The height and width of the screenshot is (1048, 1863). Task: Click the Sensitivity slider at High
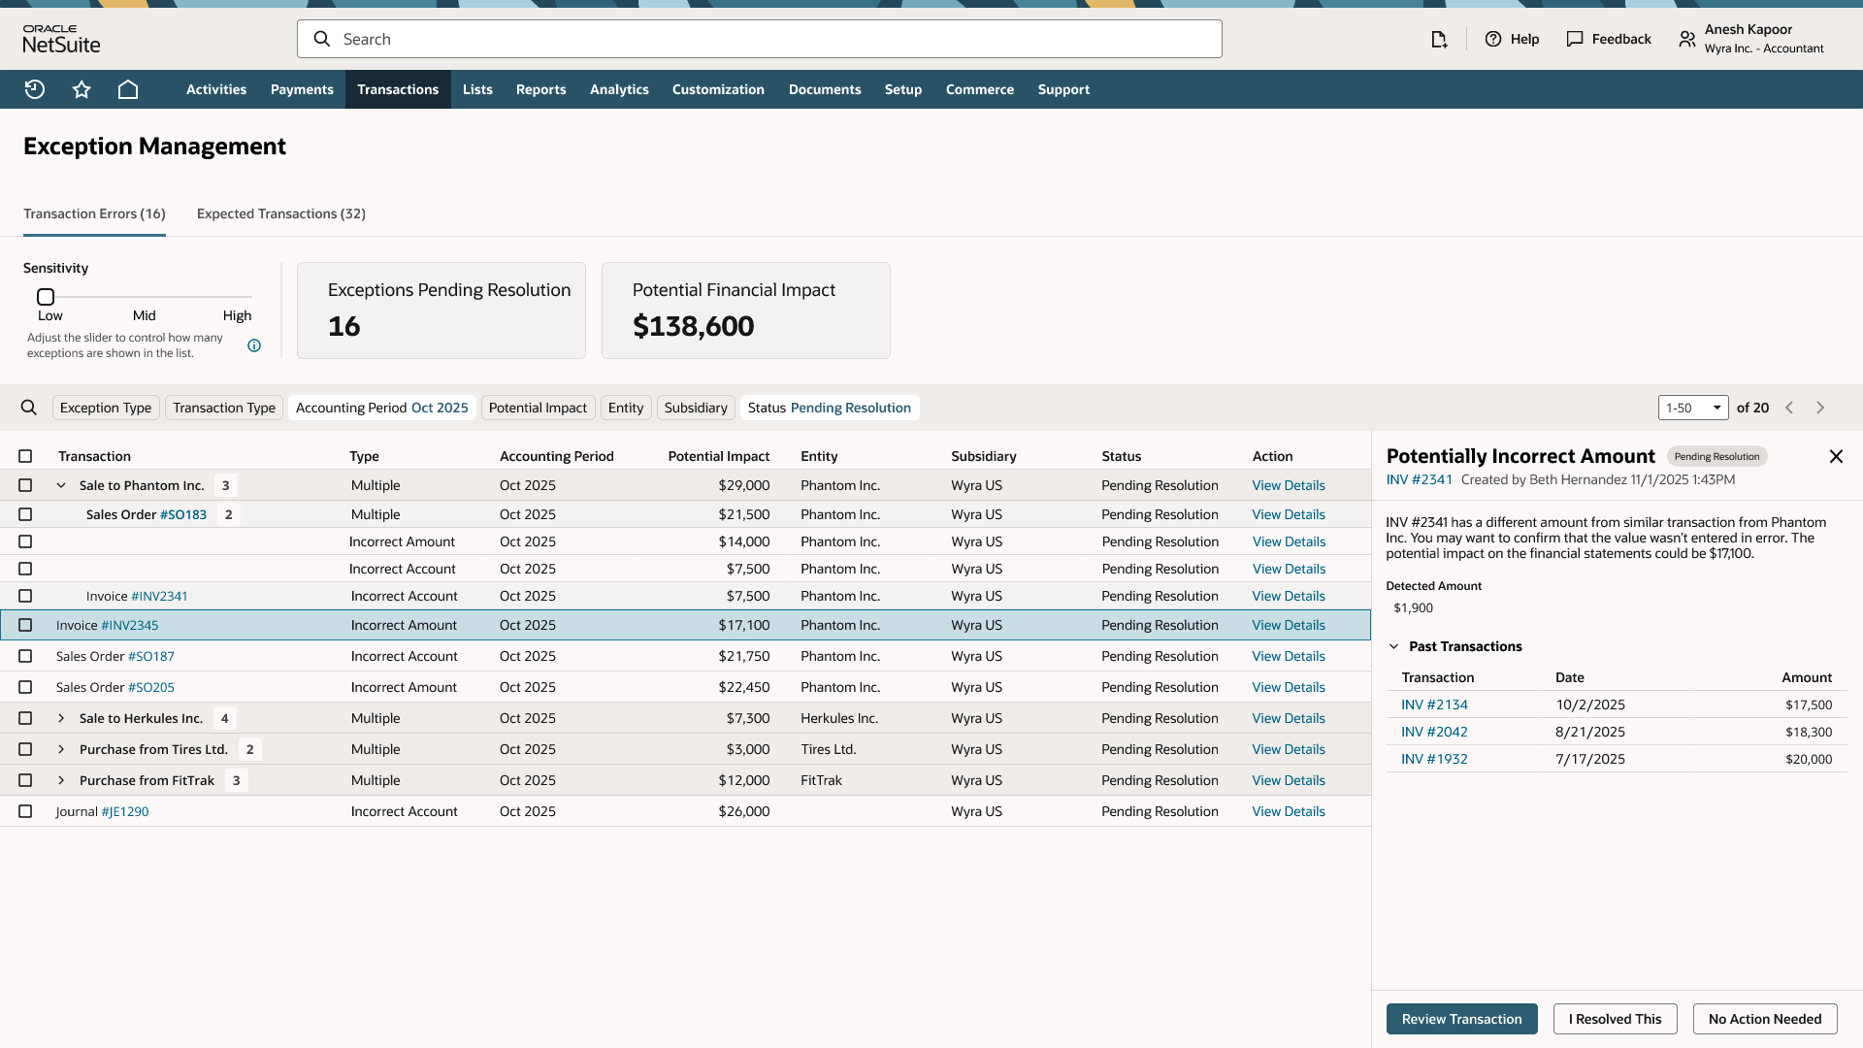click(248, 297)
